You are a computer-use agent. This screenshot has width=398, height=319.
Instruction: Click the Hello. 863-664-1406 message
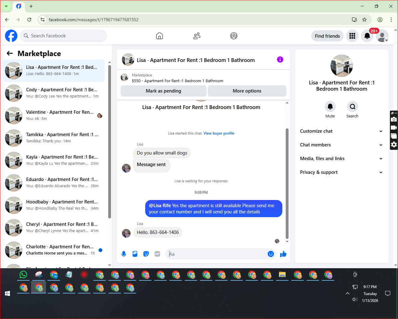coord(158,232)
